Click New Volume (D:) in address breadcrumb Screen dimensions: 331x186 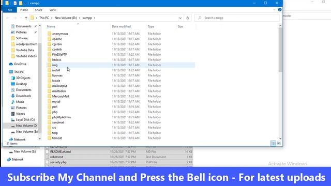pos(66,18)
